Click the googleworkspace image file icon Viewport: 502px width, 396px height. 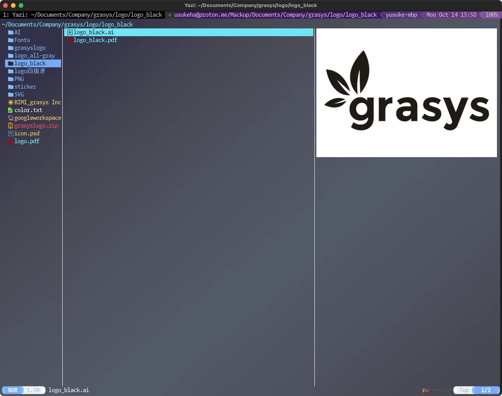point(11,118)
